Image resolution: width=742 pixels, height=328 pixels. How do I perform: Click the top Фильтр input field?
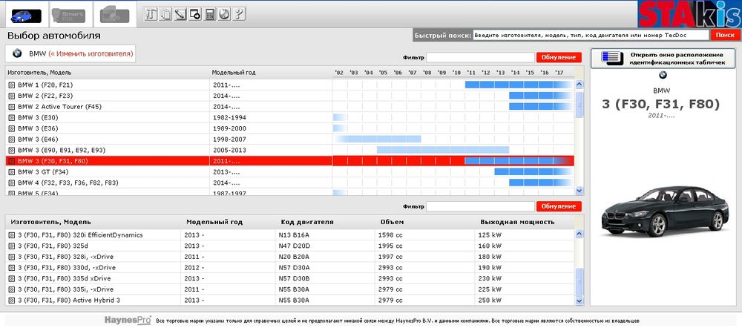(480, 57)
